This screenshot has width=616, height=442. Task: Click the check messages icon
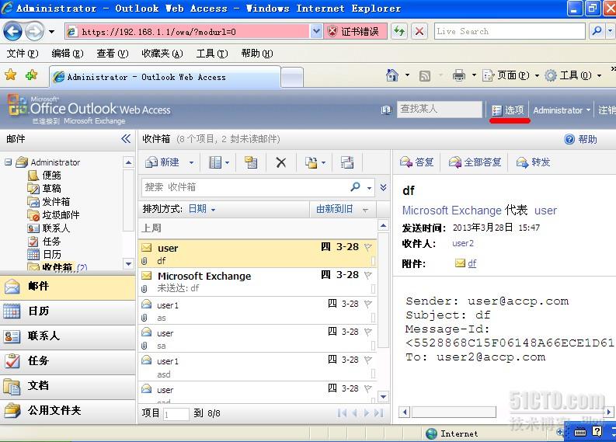coord(347,162)
